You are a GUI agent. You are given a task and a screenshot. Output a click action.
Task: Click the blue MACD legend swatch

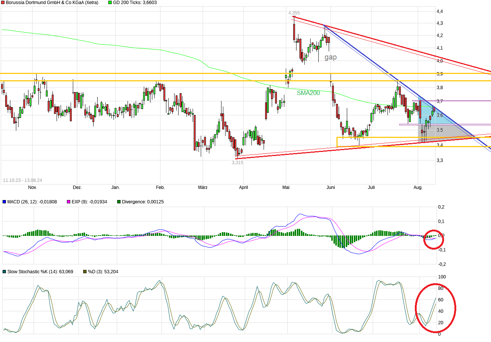tap(4, 202)
